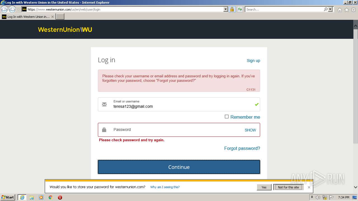Click the Action Center flag icon
Image resolution: width=358 pixels, height=201 pixels.
(x=331, y=197)
